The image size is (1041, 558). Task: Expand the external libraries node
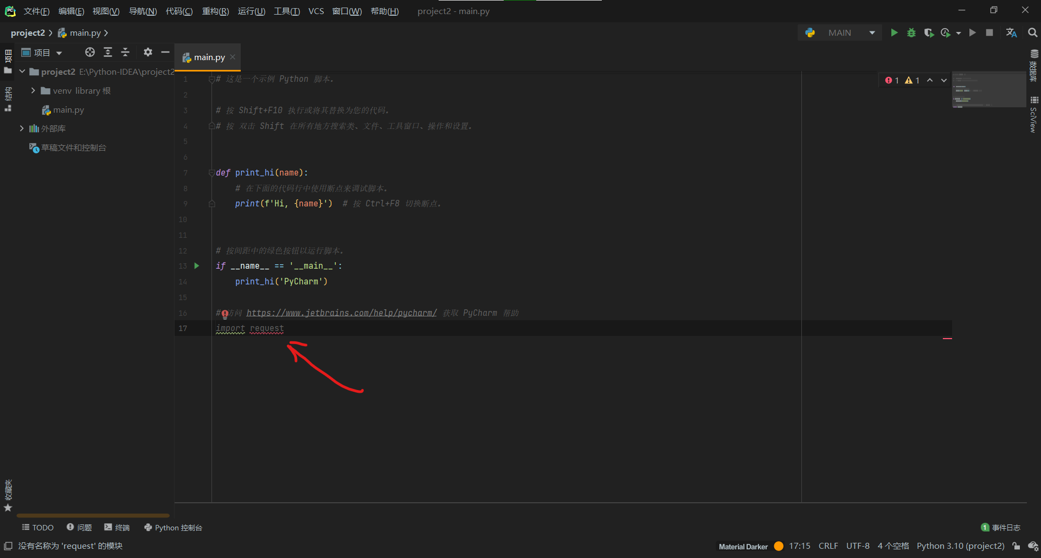pyautogui.click(x=22, y=128)
